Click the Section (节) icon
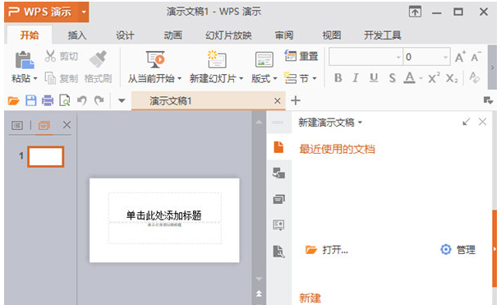501x305 pixels. (291, 78)
